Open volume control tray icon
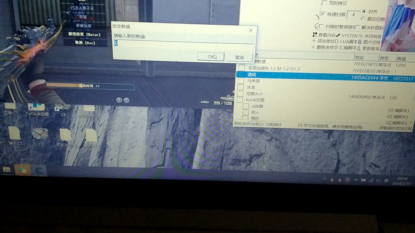This screenshot has width=415, height=233. (378, 181)
